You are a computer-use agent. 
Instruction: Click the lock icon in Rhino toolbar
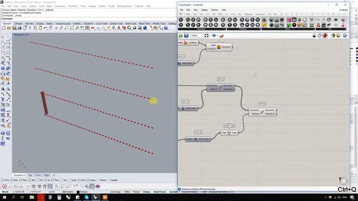119,28
